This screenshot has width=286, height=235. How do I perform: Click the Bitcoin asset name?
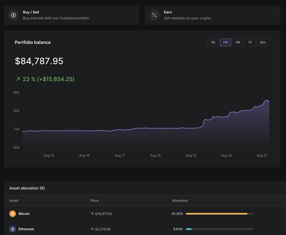24,214
